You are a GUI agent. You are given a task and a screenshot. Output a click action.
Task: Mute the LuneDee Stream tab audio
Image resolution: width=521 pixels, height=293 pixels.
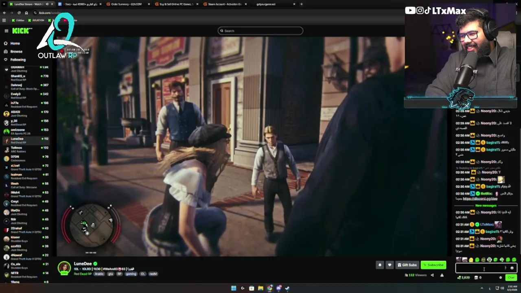47,4
